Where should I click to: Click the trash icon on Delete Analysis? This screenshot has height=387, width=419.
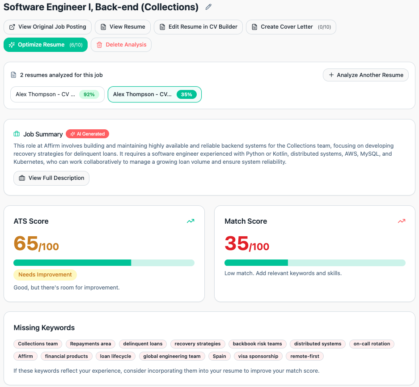tap(98, 45)
